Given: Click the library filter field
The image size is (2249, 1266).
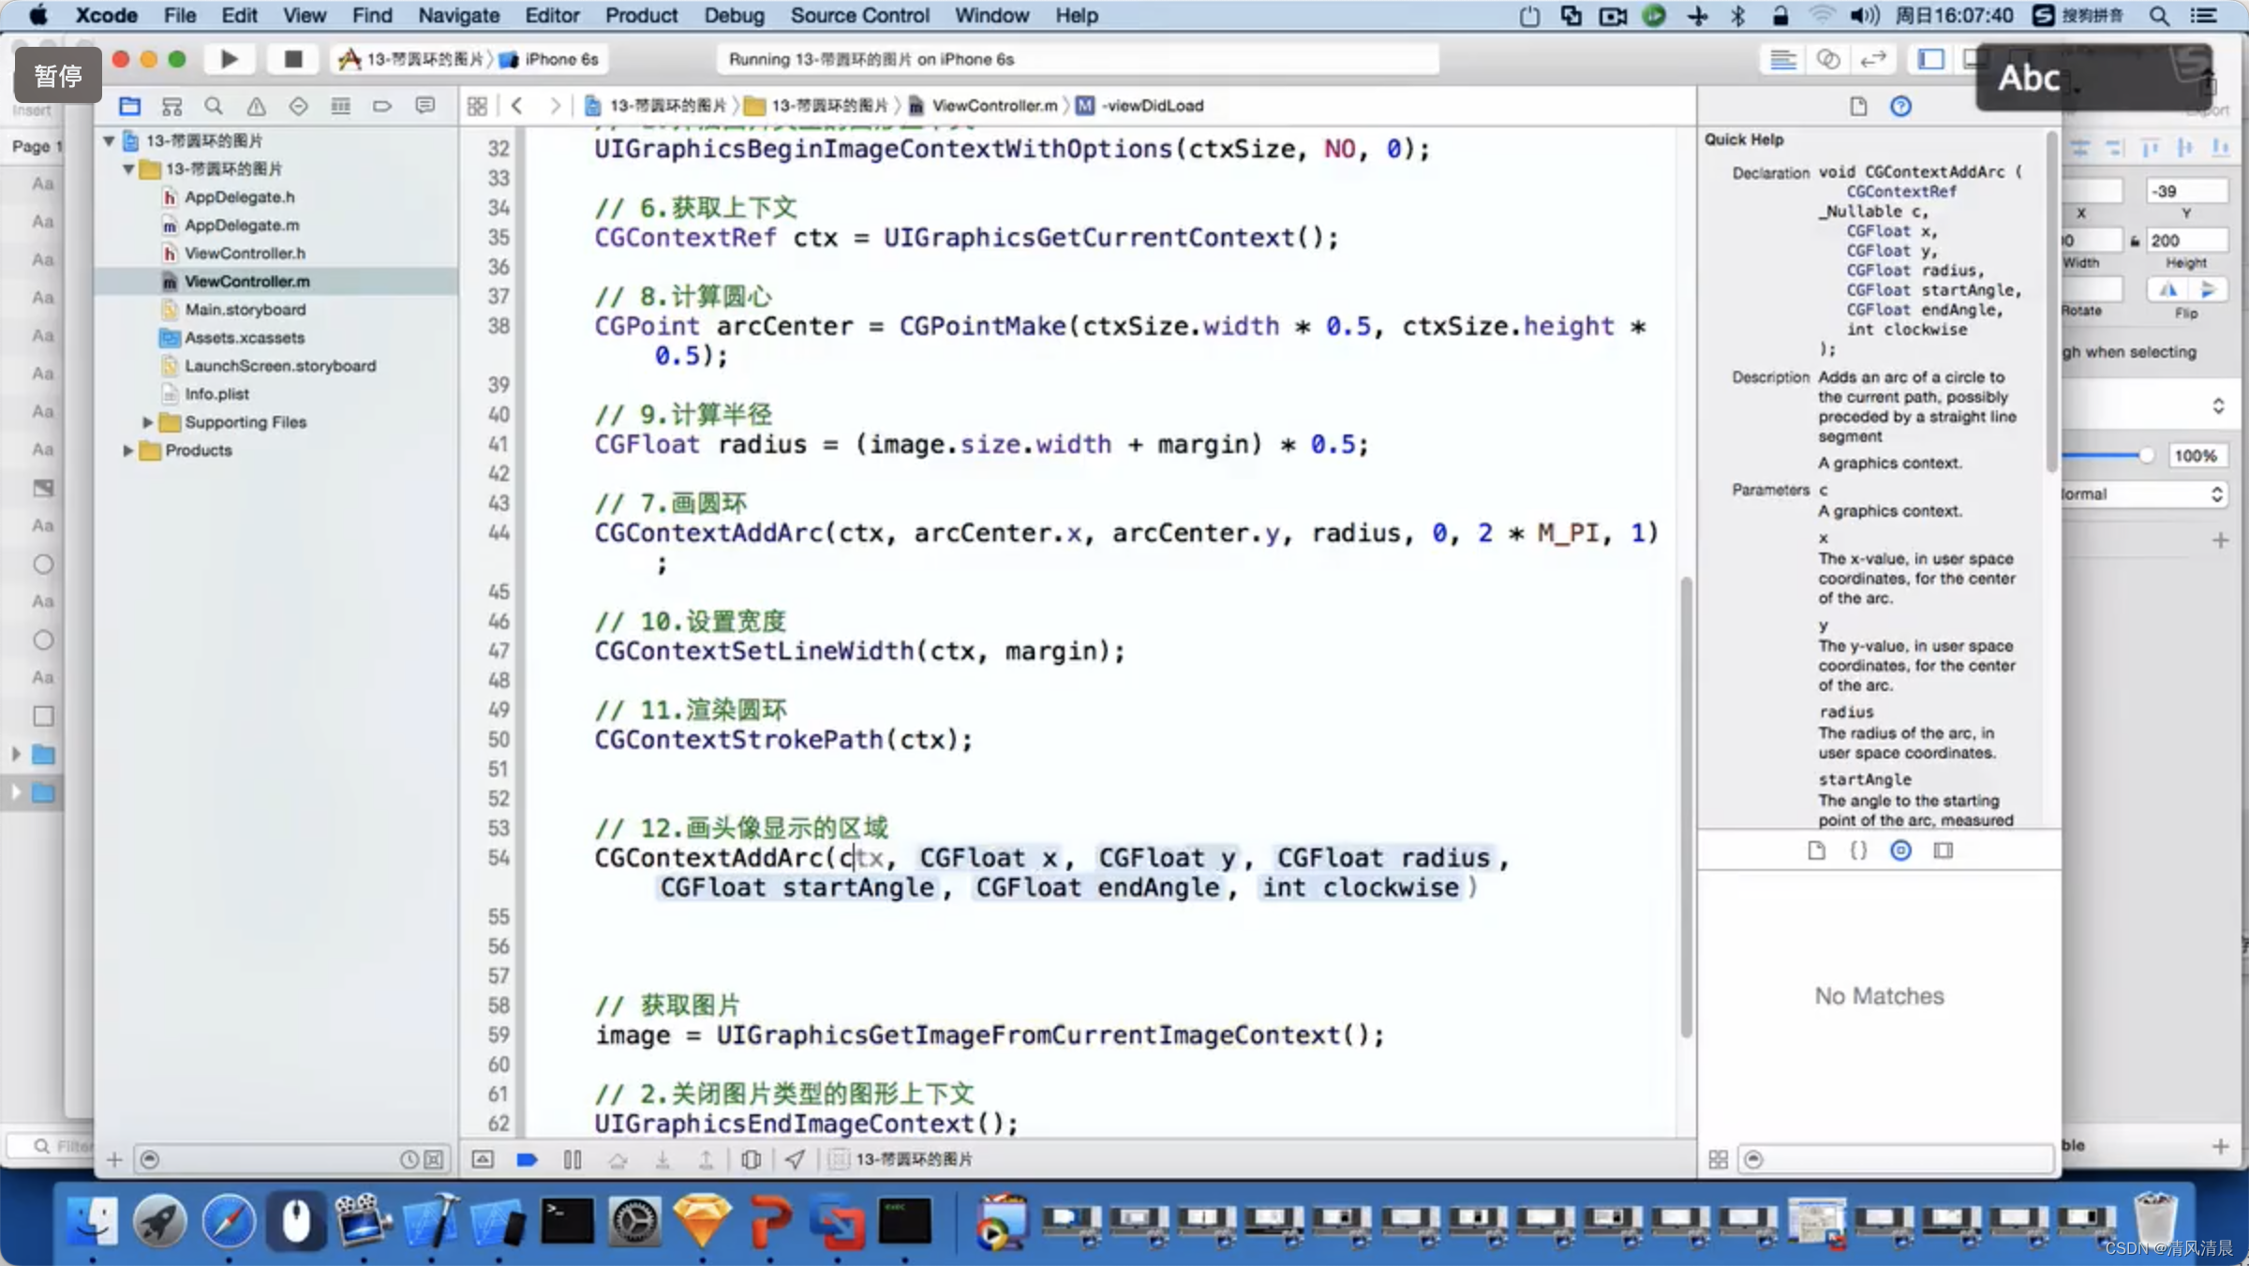Looking at the screenshot, I should pos(1897,1159).
